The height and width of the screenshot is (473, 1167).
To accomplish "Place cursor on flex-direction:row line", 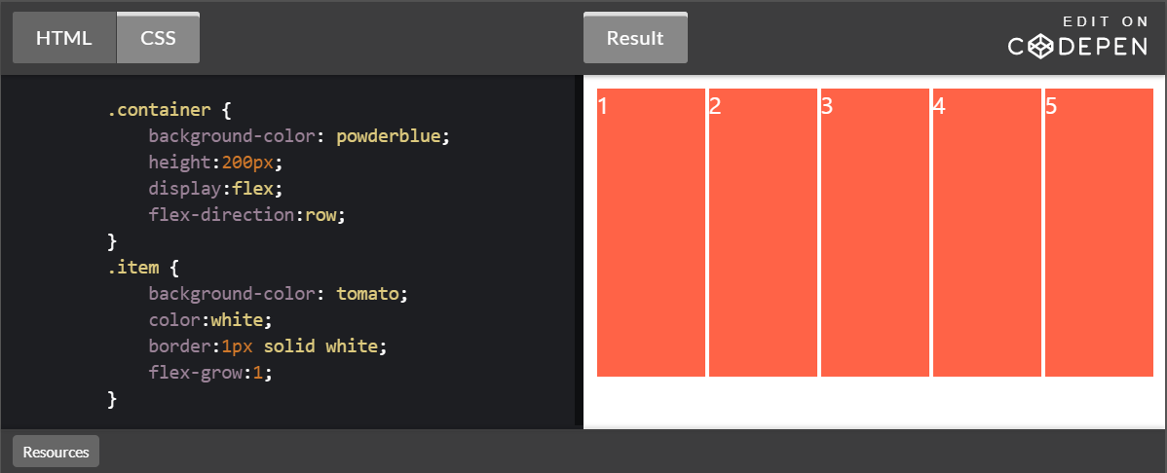I will pos(247,215).
